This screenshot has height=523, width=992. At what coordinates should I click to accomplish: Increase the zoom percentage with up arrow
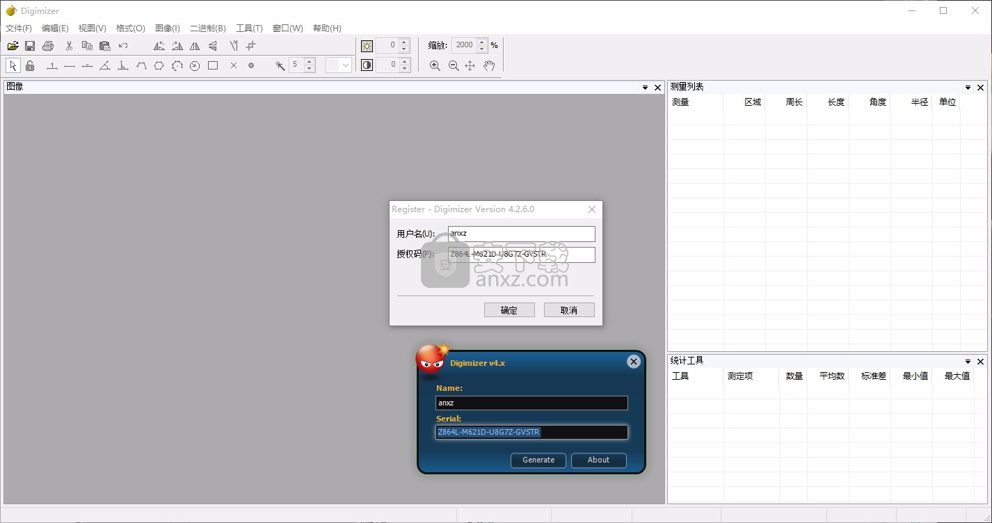(x=482, y=42)
